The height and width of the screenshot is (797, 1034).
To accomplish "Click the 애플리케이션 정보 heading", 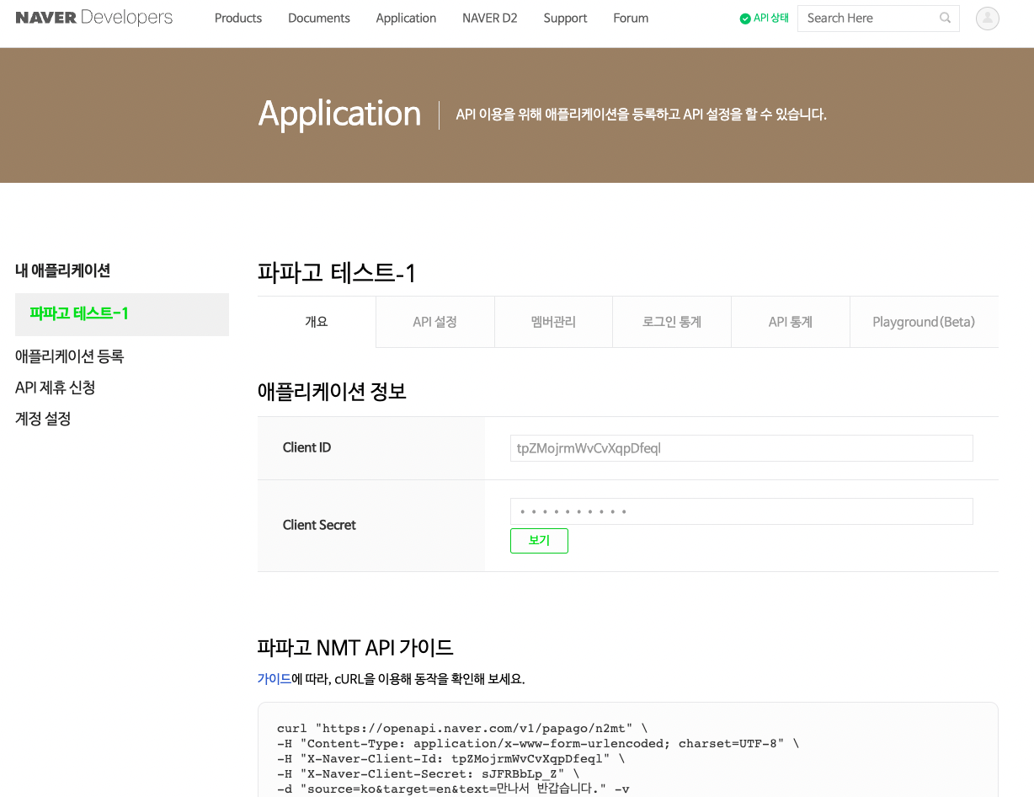I will pyautogui.click(x=332, y=391).
